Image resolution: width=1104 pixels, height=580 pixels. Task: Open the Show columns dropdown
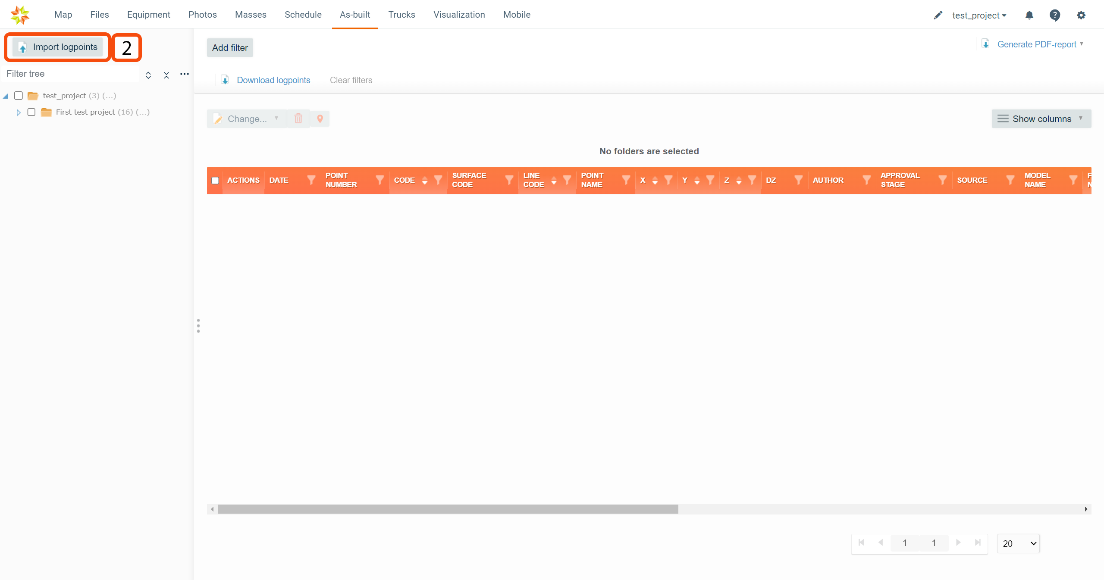pos(1041,119)
